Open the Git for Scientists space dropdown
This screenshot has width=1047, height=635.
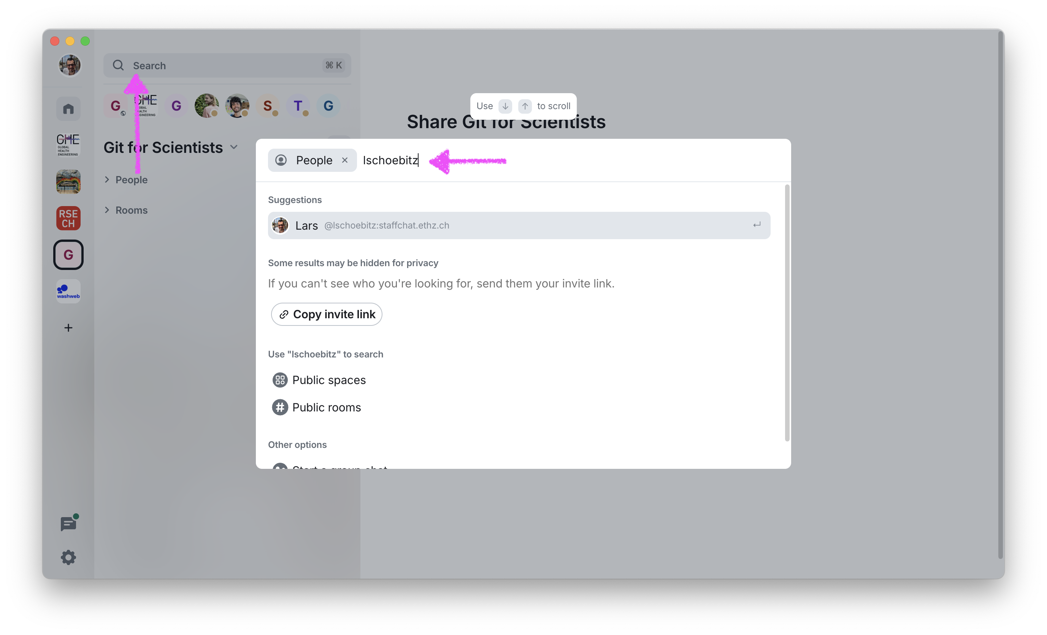tap(234, 148)
